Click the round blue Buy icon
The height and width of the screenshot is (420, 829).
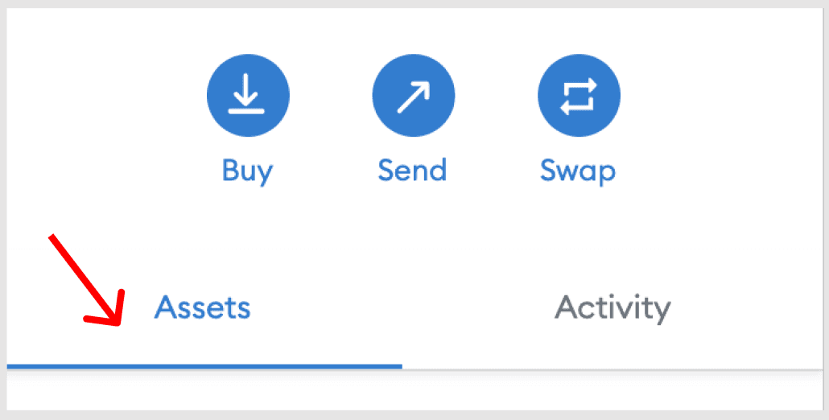click(248, 96)
